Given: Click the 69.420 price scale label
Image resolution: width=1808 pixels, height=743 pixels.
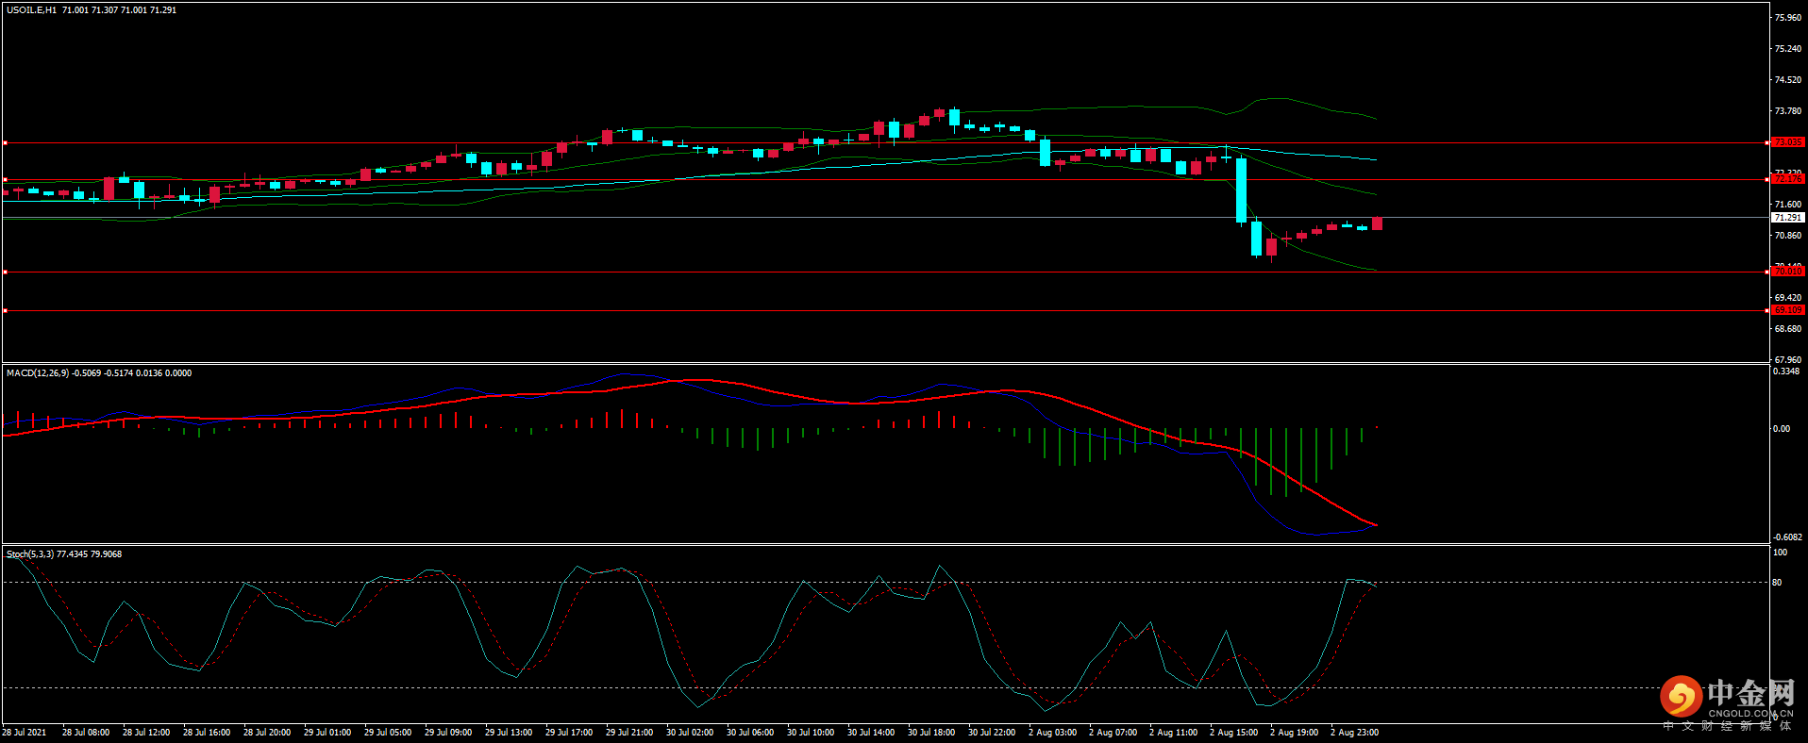Looking at the screenshot, I should (1787, 298).
